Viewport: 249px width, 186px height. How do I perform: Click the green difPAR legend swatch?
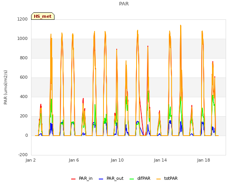tap(132, 179)
